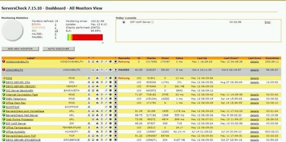Screen dimensions: 286x142
Task: Open the graph icon in the WINDOWSHEALTH row
Action: click(97, 62)
